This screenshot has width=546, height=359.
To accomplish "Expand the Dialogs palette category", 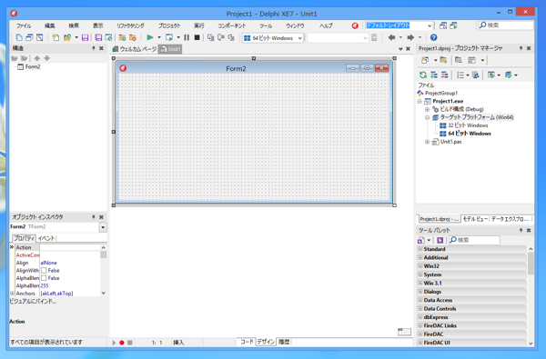I will 420,292.
